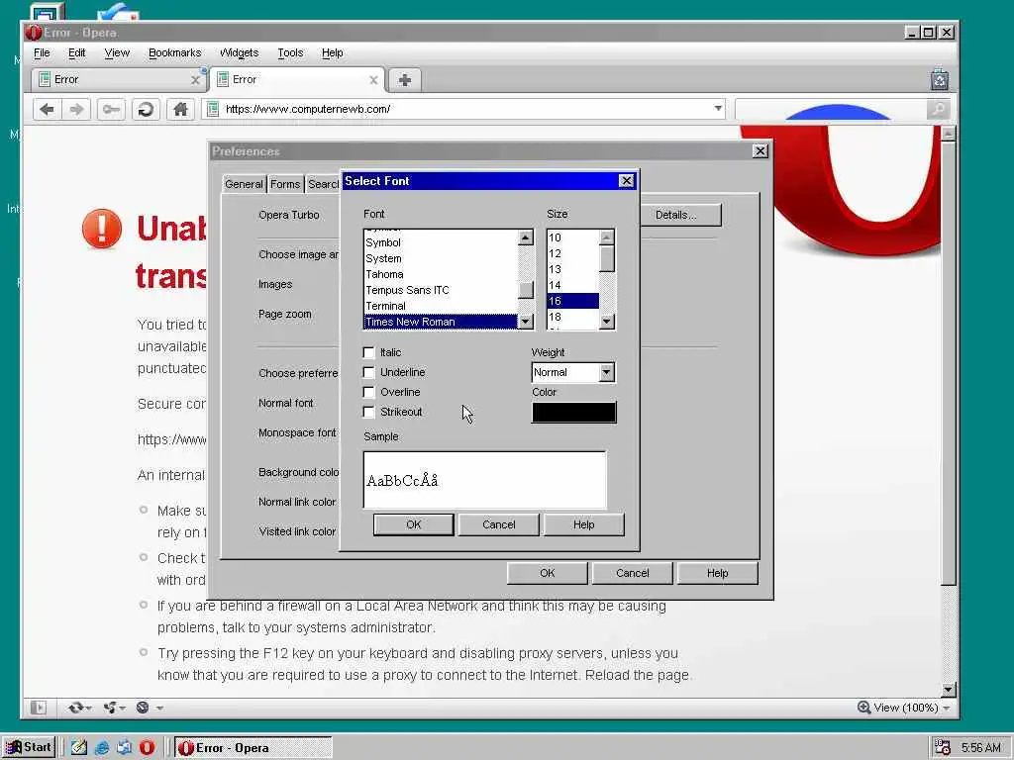1014x760 pixels.
Task: Open the File menu
Action: coord(42,53)
